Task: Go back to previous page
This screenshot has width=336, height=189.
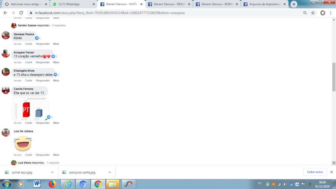Action: coord(5,13)
